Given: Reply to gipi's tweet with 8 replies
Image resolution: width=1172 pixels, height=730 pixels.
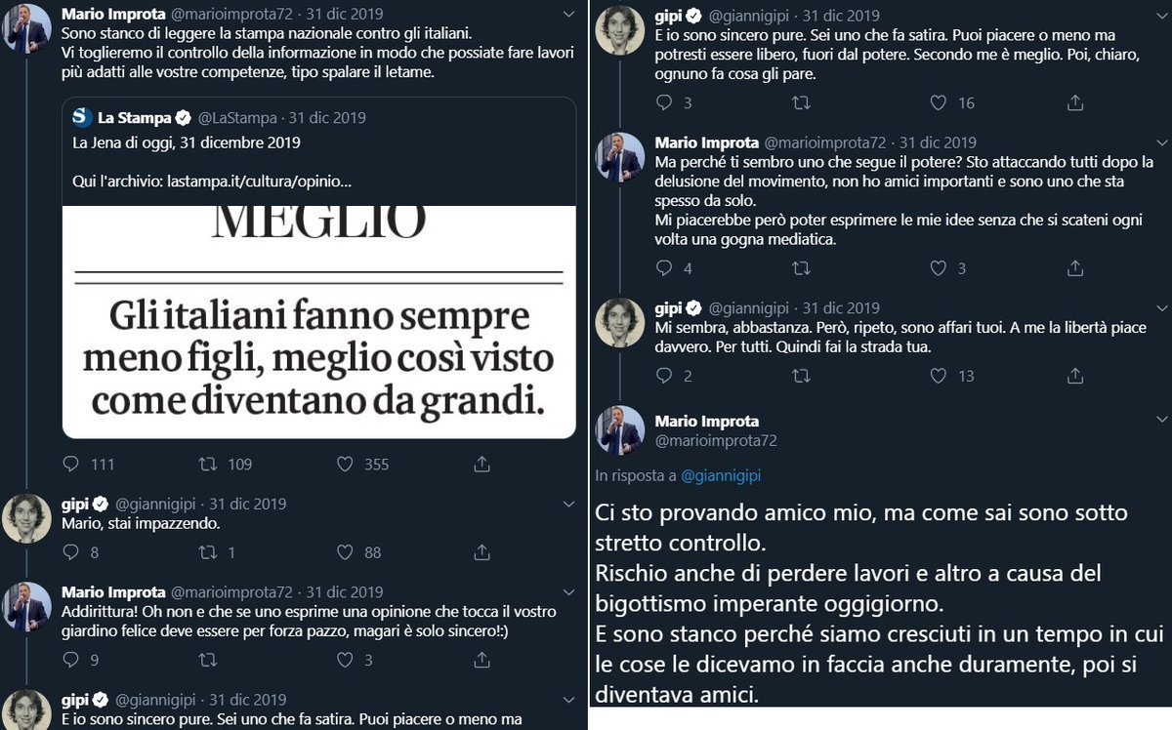Looking at the screenshot, I should (x=71, y=552).
